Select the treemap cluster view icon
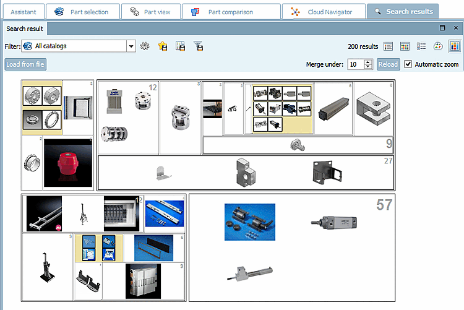The height and width of the screenshot is (310, 464). [455, 46]
